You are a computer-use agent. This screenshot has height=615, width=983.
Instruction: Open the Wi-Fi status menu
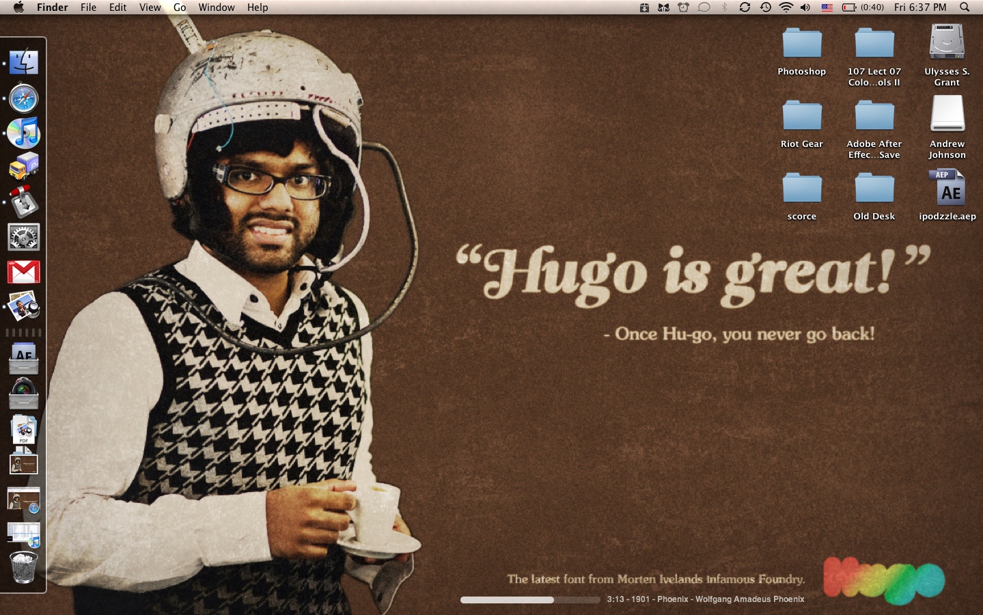click(x=786, y=8)
